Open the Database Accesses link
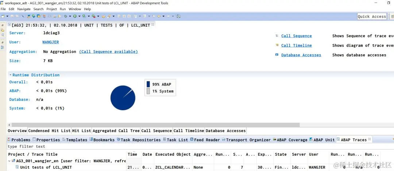The width and height of the screenshot is (394, 171). (x=301, y=55)
